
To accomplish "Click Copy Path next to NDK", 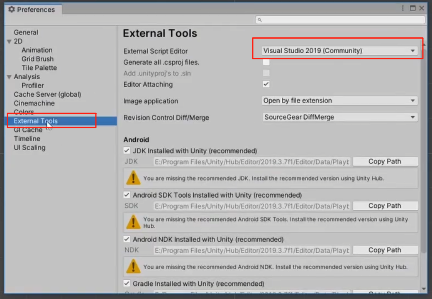I will coord(385,250).
